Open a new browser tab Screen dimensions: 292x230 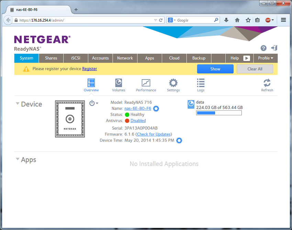tap(76, 10)
